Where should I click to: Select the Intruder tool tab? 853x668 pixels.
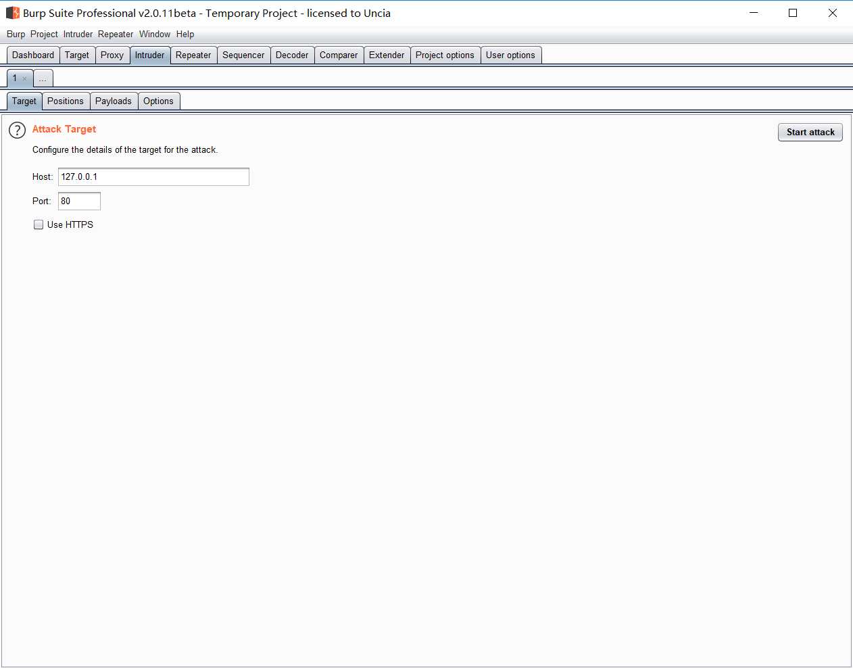click(x=149, y=55)
